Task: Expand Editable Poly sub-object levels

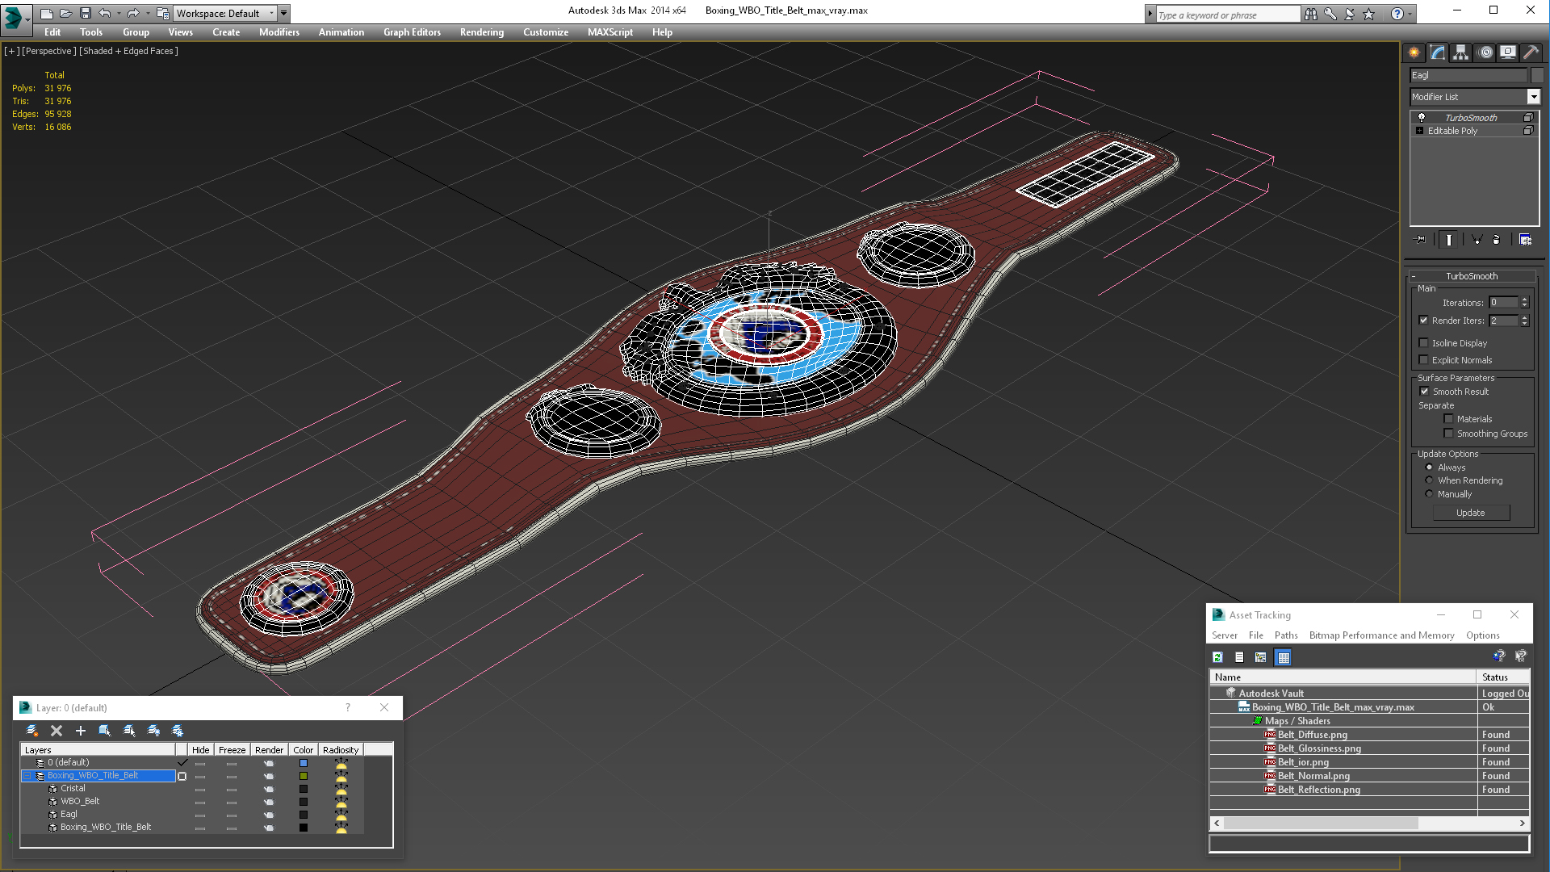Action: click(x=1419, y=131)
